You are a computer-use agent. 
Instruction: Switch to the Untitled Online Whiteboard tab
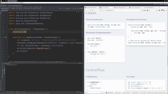pyautogui.click(x=91, y=8)
